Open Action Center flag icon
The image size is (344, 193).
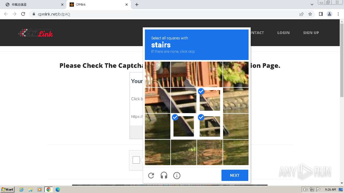pos(318,190)
